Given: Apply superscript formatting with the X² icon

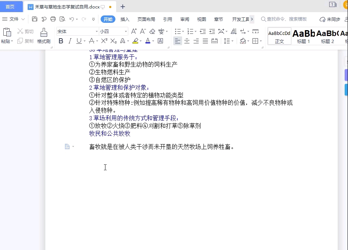Looking at the screenshot, I should tap(104, 41).
